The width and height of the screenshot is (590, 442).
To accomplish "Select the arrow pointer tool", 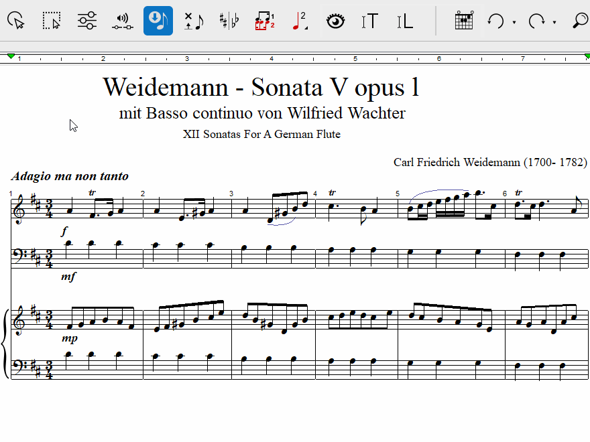I will tap(16, 21).
